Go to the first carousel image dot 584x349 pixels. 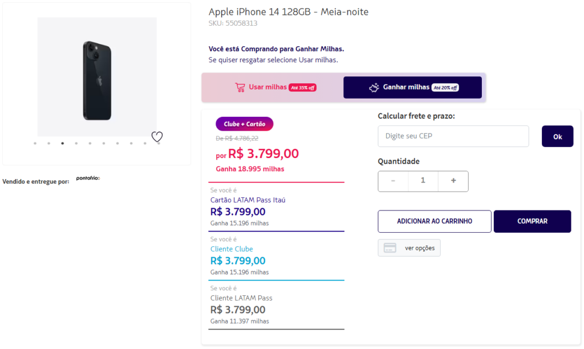pyautogui.click(x=35, y=144)
